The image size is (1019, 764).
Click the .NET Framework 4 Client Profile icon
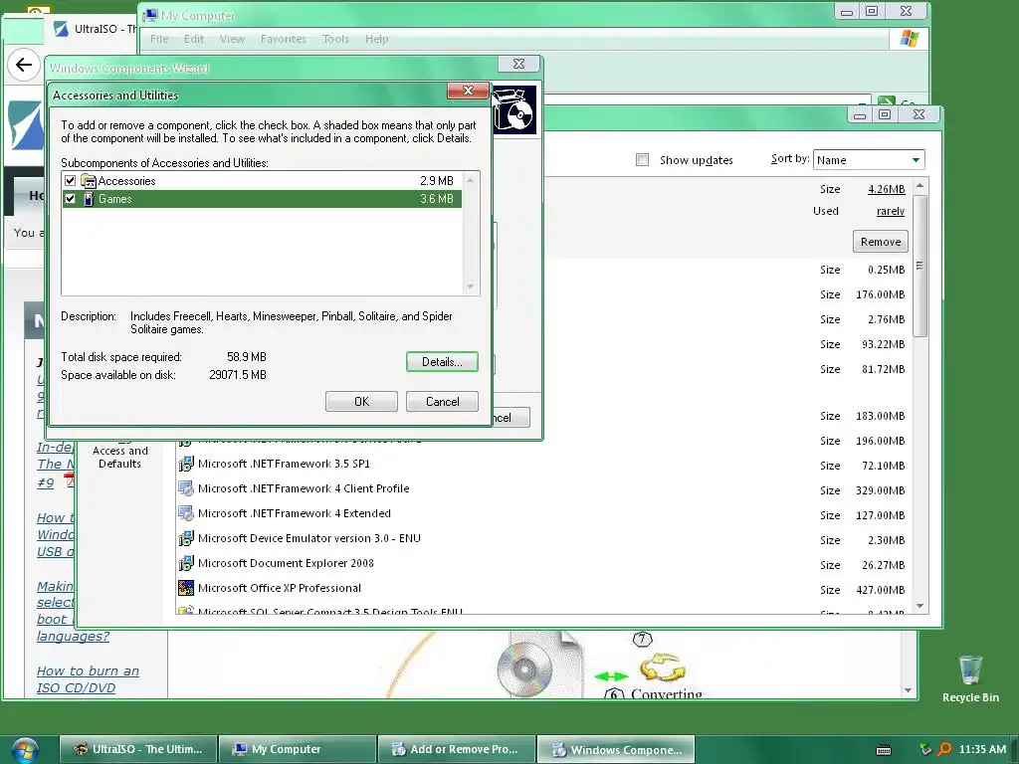[x=186, y=488]
